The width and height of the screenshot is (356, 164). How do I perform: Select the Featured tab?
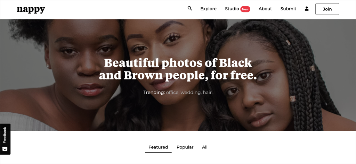[158, 147]
